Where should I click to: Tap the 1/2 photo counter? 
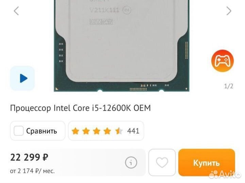pos(229,86)
